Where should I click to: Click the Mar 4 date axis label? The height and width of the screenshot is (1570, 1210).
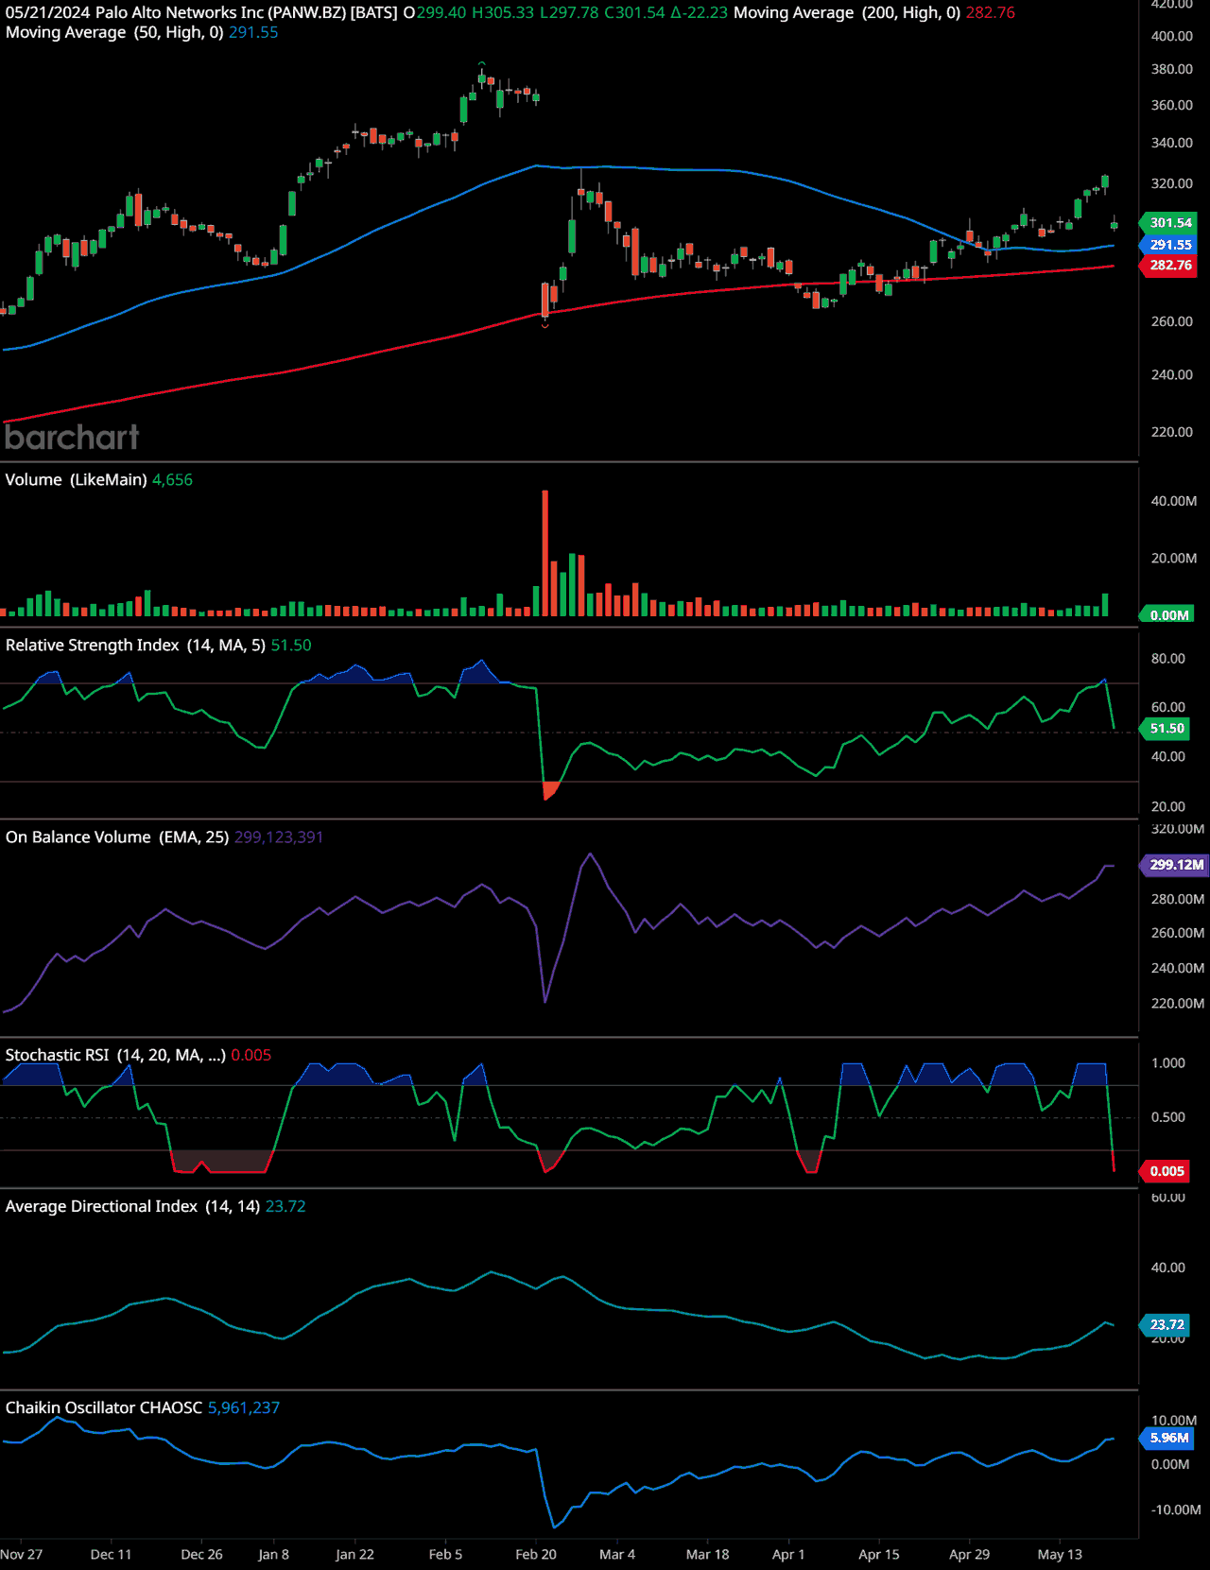coord(617,1555)
